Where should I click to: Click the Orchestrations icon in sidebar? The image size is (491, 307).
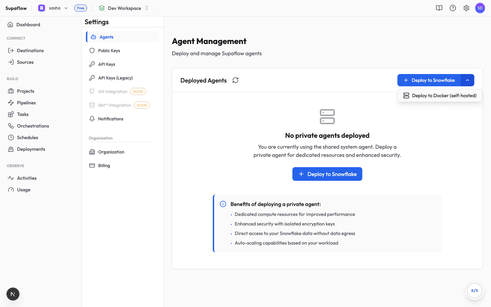(x=11, y=126)
